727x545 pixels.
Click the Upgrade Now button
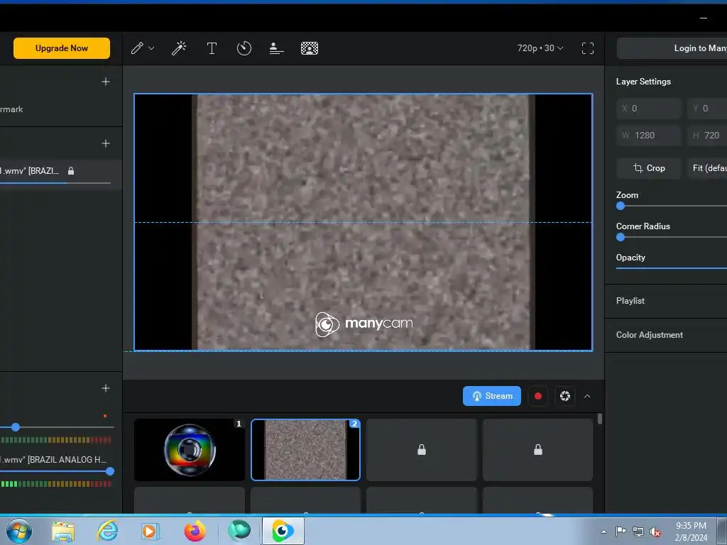[62, 48]
